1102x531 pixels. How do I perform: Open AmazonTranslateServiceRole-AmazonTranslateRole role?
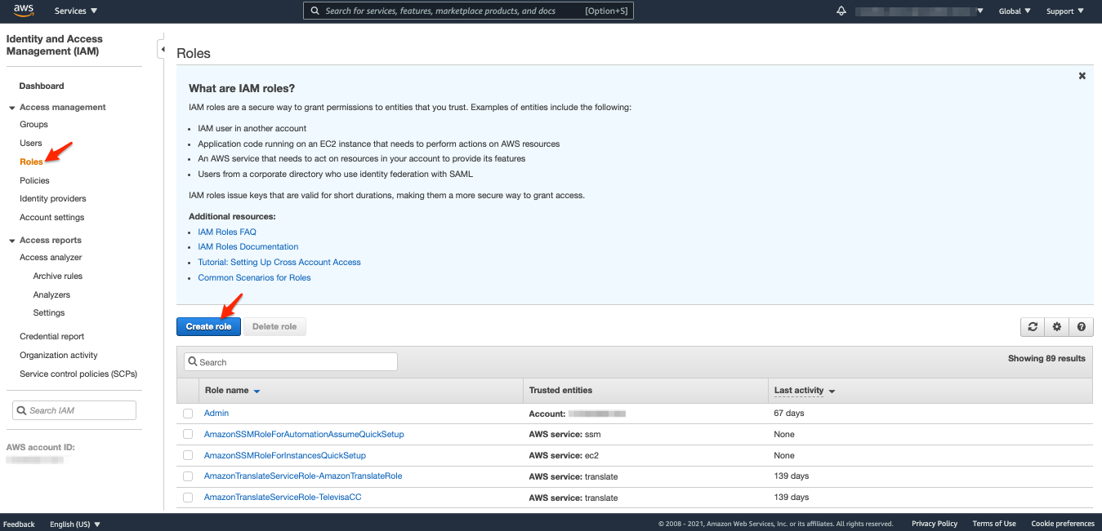pos(303,476)
